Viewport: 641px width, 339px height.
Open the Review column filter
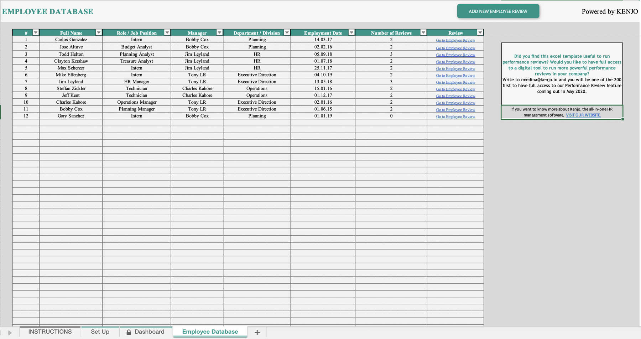pos(480,32)
